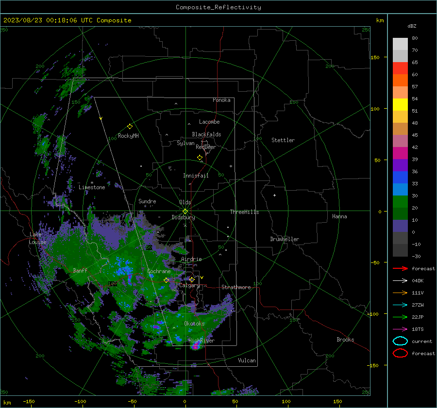The image size is (437, 408).
Task: Click the magenta 18TS arrow in legend
Action: [400, 329]
